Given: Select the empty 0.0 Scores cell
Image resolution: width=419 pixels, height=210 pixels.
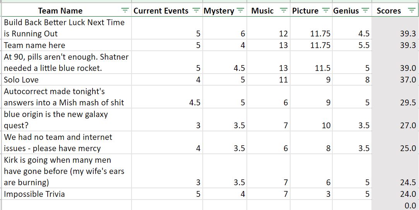Looking at the screenshot, I should [x=395, y=205].
